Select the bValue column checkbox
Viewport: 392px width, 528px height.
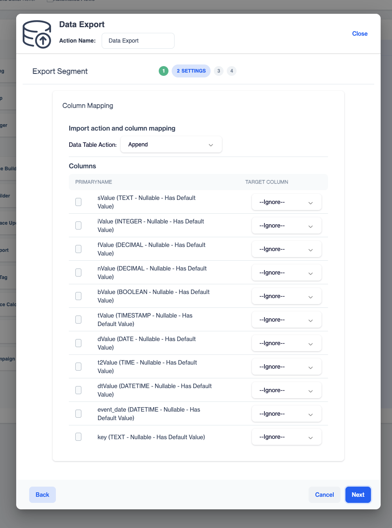(x=79, y=296)
